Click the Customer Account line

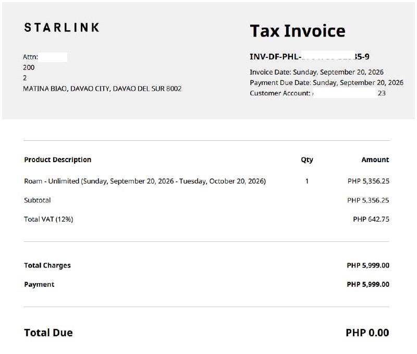click(x=317, y=93)
